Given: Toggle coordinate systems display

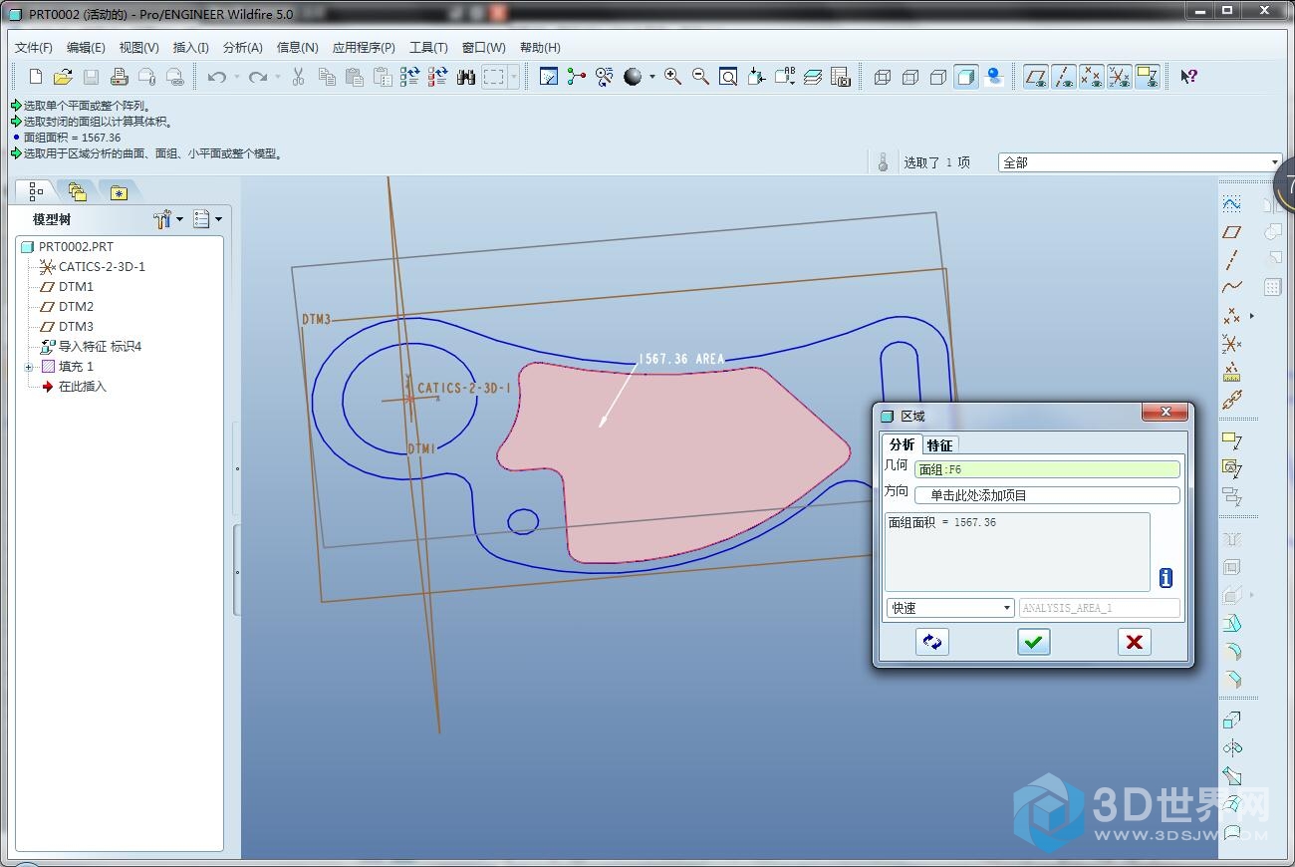Looking at the screenshot, I should (x=1120, y=77).
